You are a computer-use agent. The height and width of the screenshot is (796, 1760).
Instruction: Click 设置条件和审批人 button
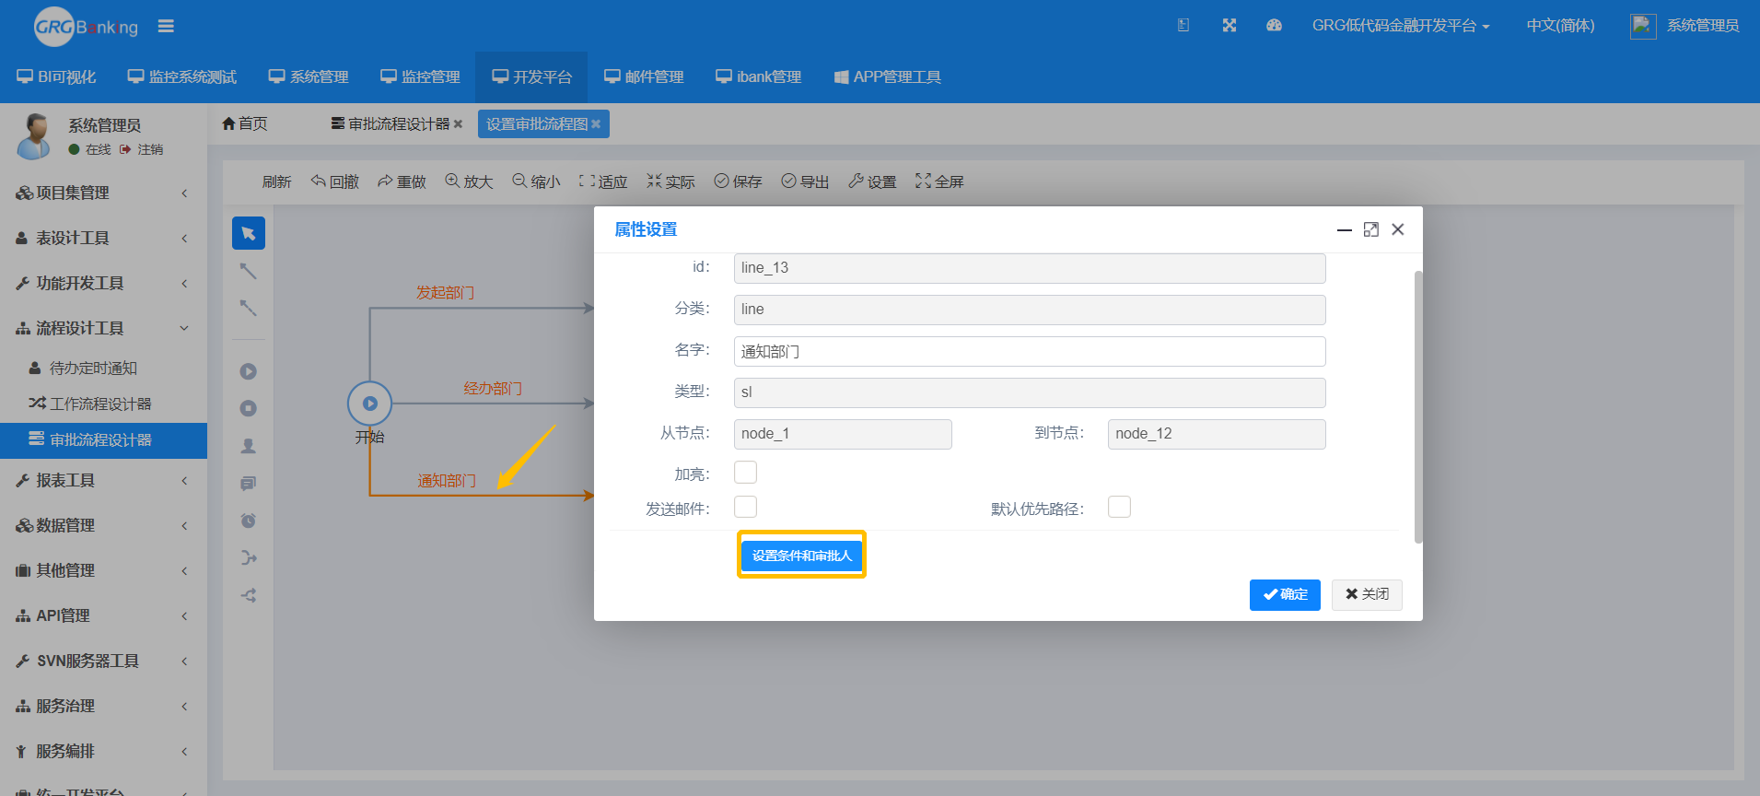point(801,556)
